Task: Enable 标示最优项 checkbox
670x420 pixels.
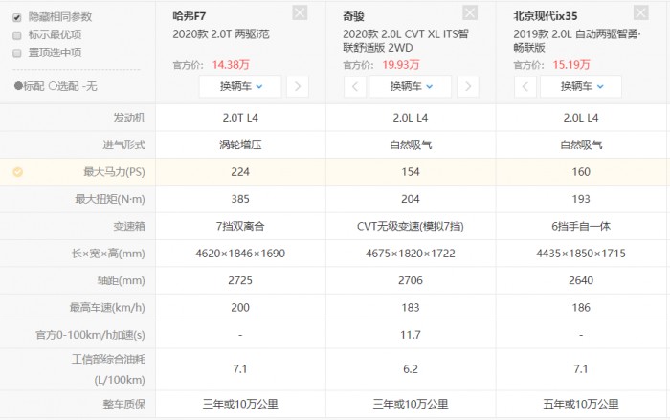Action: 17,35
